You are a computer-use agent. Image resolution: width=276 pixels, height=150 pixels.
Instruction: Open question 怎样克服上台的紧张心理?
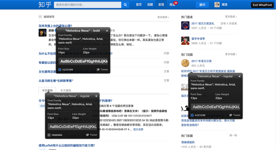(x=55, y=26)
